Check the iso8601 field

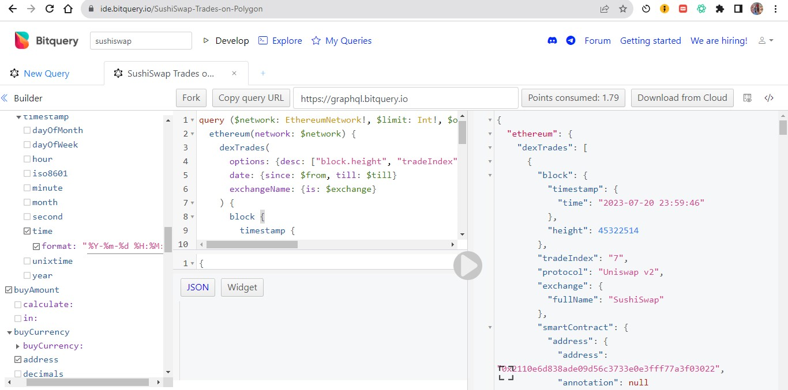tap(27, 174)
